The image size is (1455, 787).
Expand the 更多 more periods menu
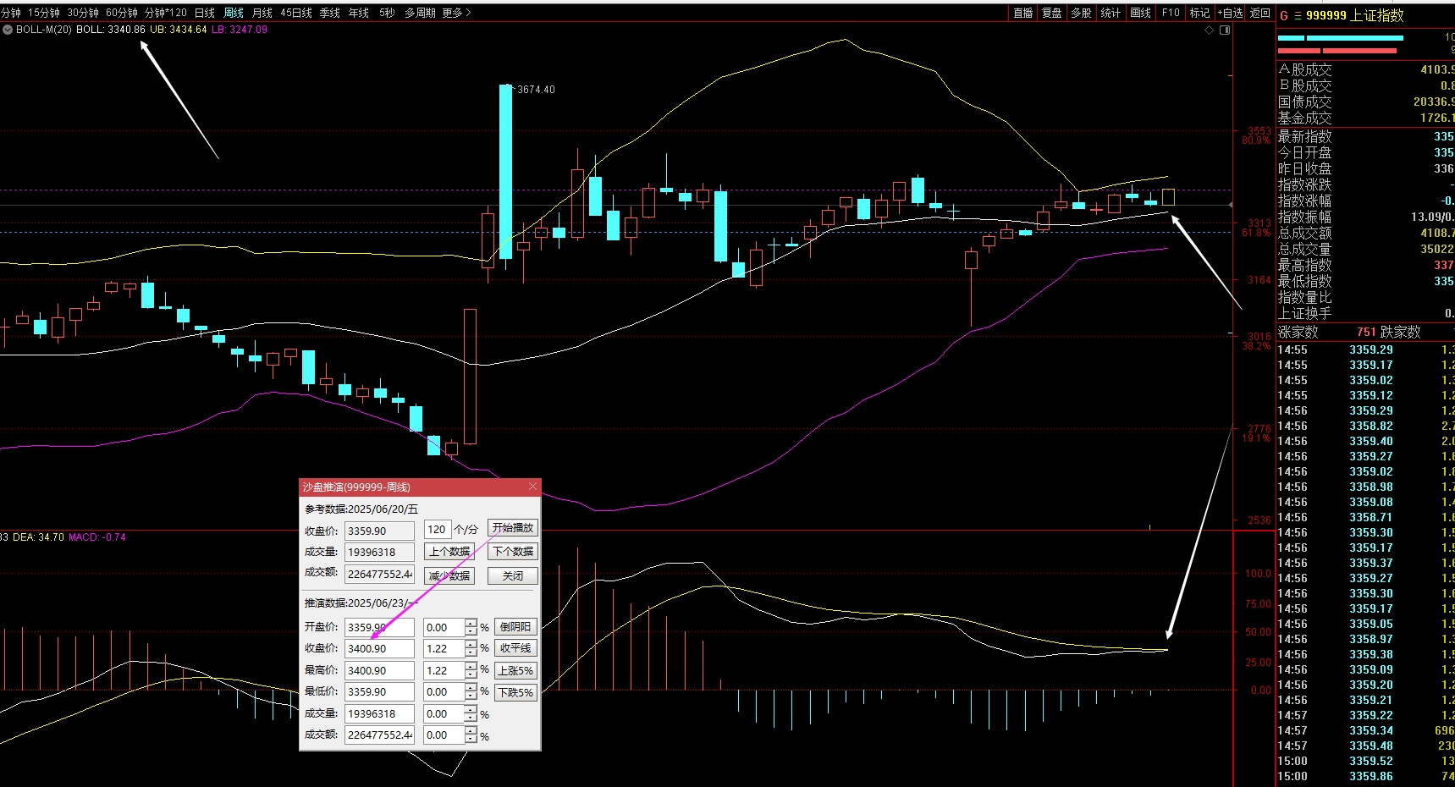pos(456,13)
